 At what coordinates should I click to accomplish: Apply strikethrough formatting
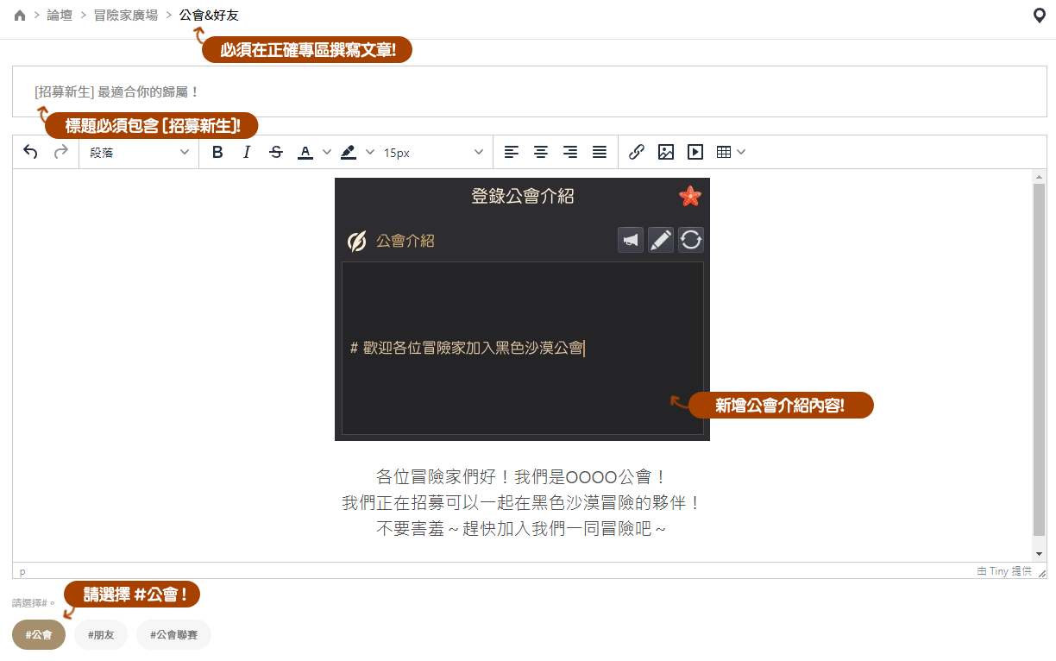pyautogui.click(x=275, y=152)
